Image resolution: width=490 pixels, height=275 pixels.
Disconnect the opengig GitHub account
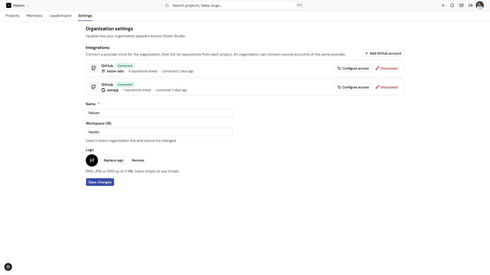(x=387, y=87)
